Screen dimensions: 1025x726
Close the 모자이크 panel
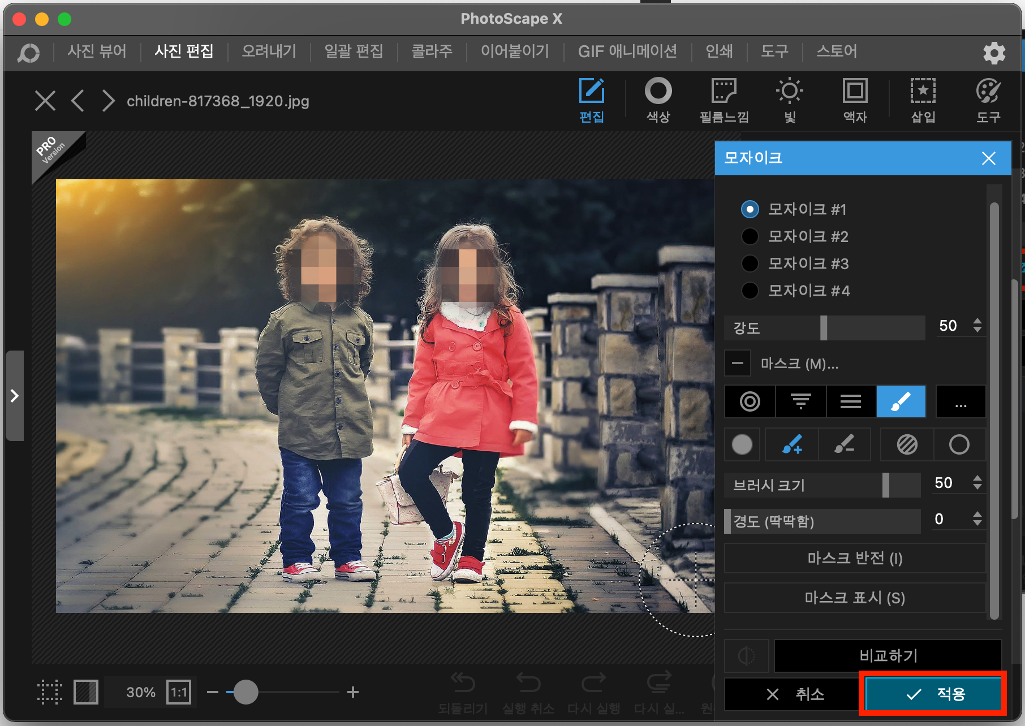pyautogui.click(x=989, y=158)
